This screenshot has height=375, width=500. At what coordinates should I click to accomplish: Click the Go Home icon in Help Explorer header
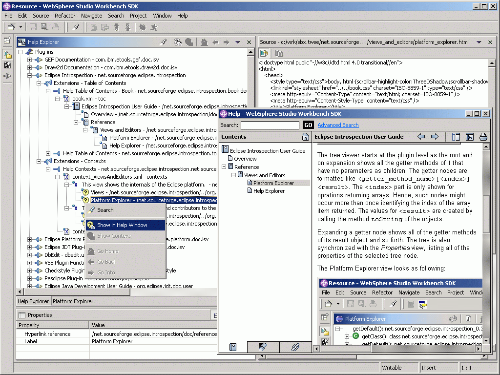tap(204, 42)
